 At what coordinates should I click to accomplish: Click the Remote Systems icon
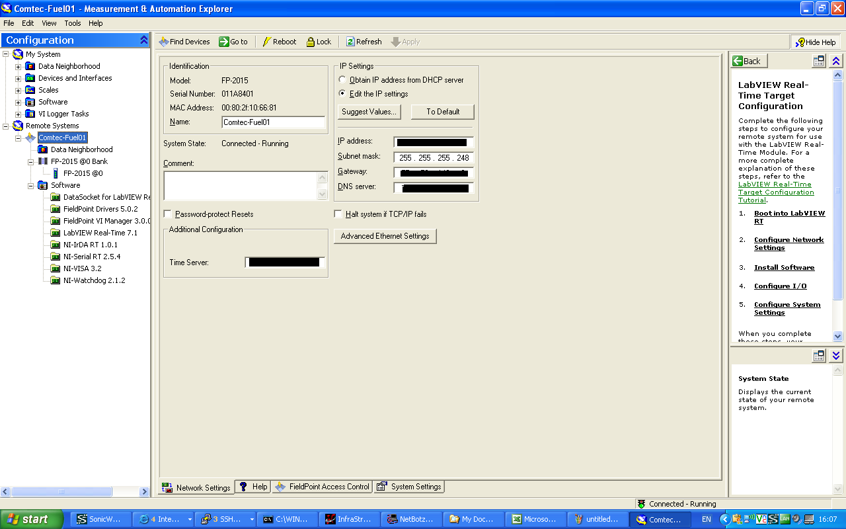[18, 126]
